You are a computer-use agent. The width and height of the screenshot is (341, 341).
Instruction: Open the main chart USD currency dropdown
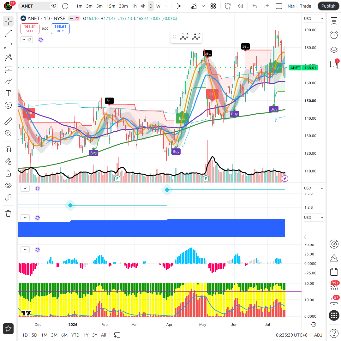313,19
